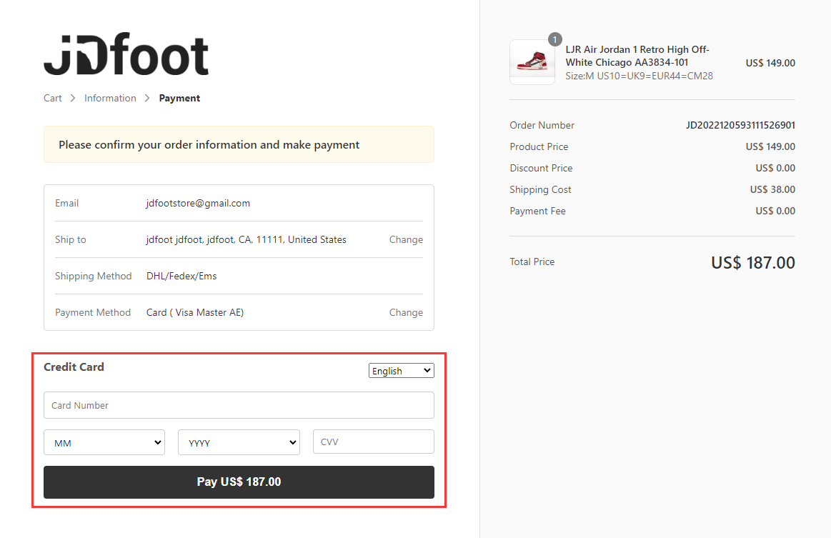Open the MM expiry month dropdown
The height and width of the screenshot is (538, 831).
coord(104,442)
